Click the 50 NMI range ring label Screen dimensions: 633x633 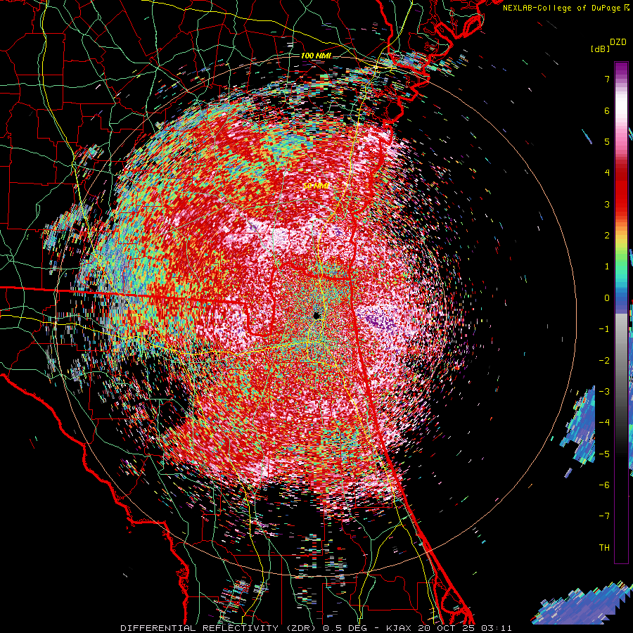(316, 186)
